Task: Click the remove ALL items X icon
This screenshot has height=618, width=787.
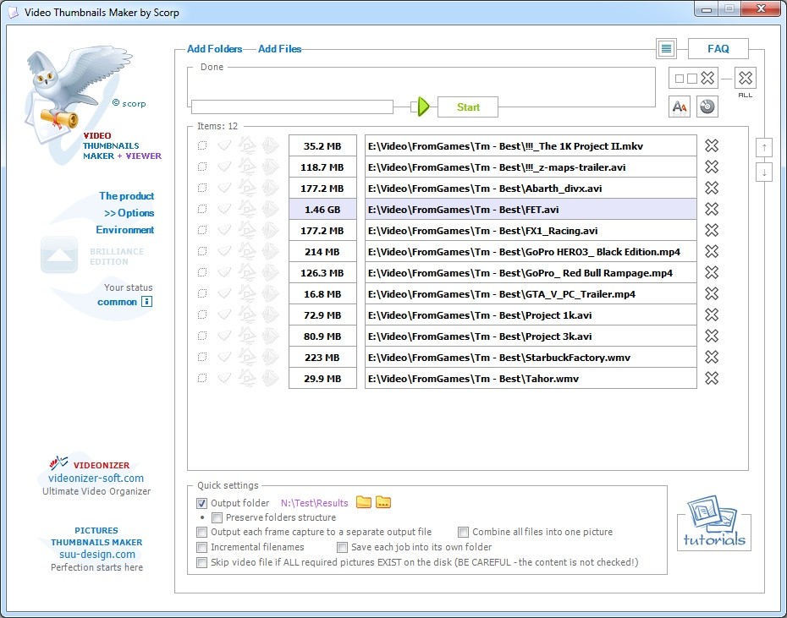Action: [x=745, y=79]
